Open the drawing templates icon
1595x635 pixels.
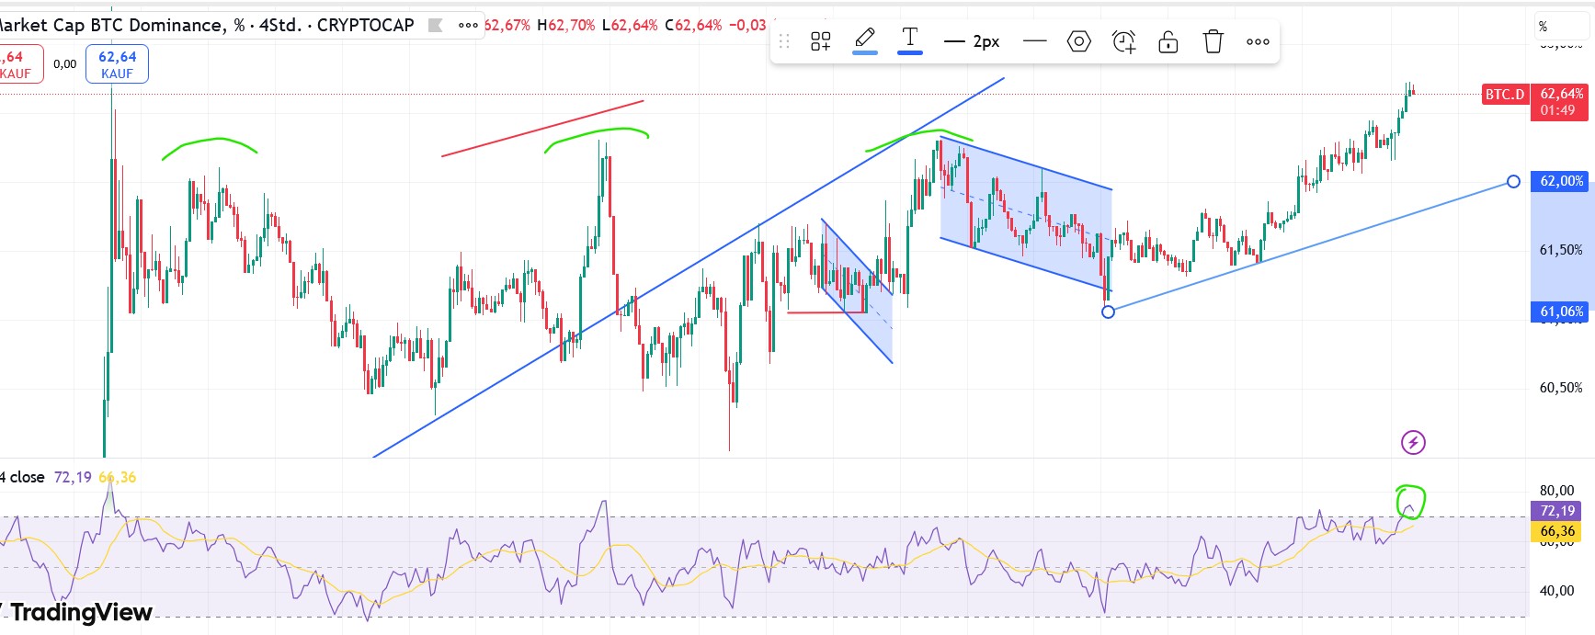[x=821, y=41]
